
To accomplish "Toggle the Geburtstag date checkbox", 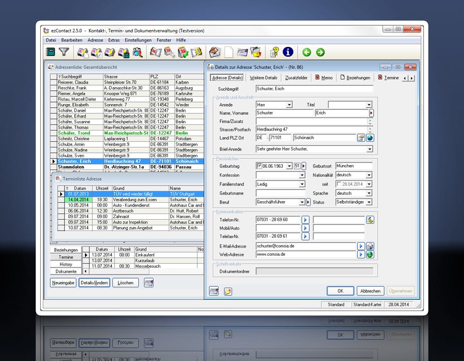I will pos(259,166).
